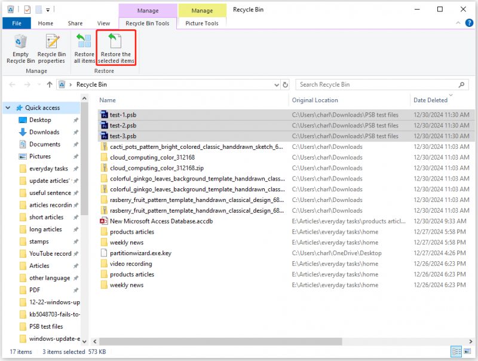Select Picture Tools tab

click(202, 23)
